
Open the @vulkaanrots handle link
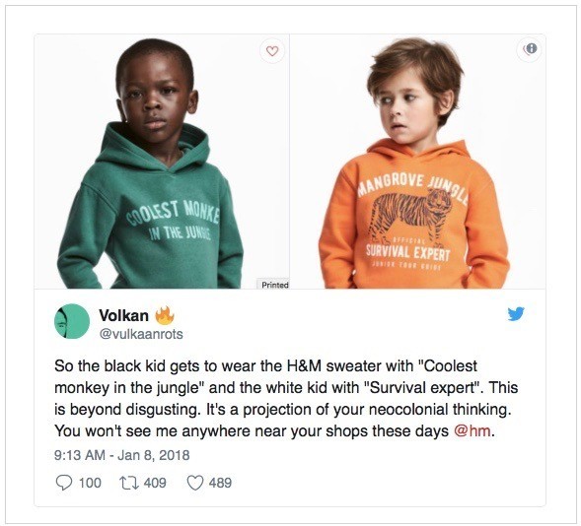[x=141, y=334]
